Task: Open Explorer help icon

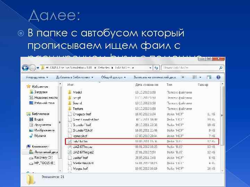Action: pos(218,77)
